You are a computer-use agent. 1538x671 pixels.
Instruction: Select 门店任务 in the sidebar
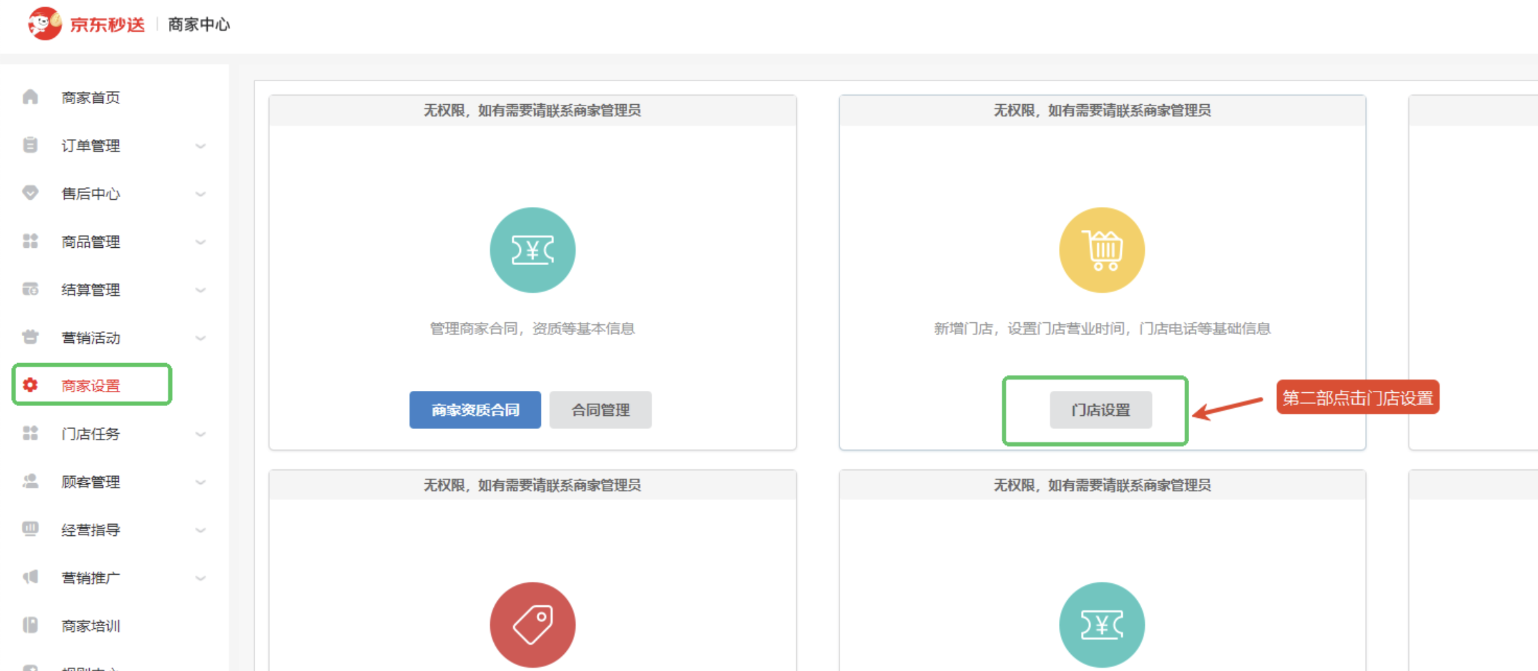91,434
